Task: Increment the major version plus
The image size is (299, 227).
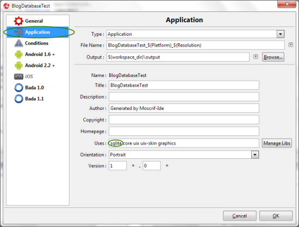Action: click(x=133, y=166)
